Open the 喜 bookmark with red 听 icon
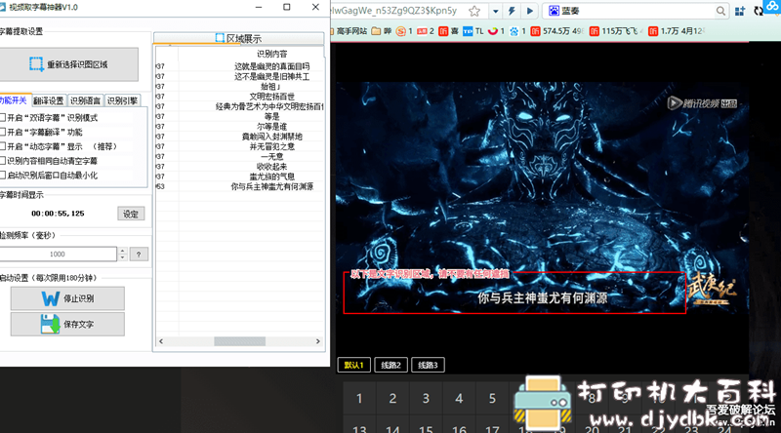781x433 pixels. pos(448,31)
